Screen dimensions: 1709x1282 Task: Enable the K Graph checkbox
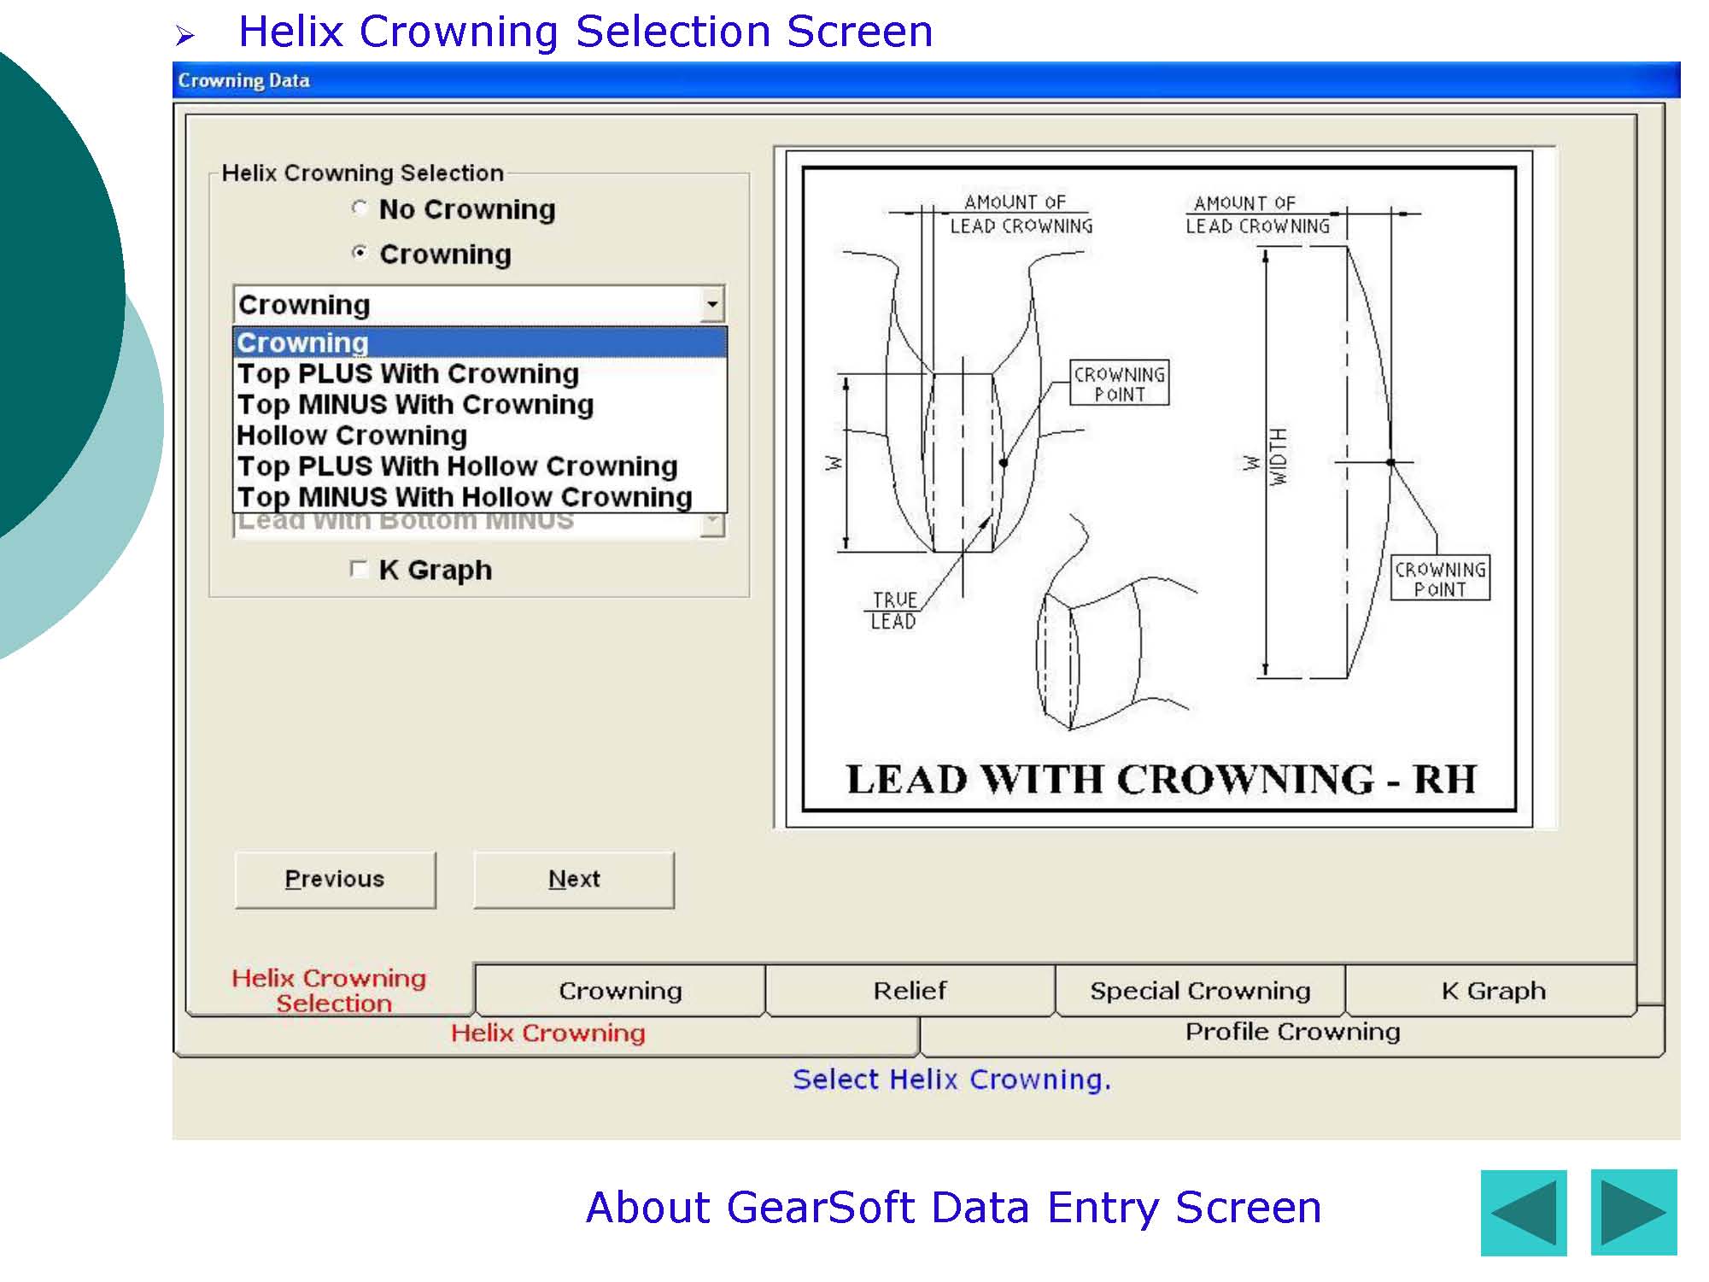pos(359,569)
